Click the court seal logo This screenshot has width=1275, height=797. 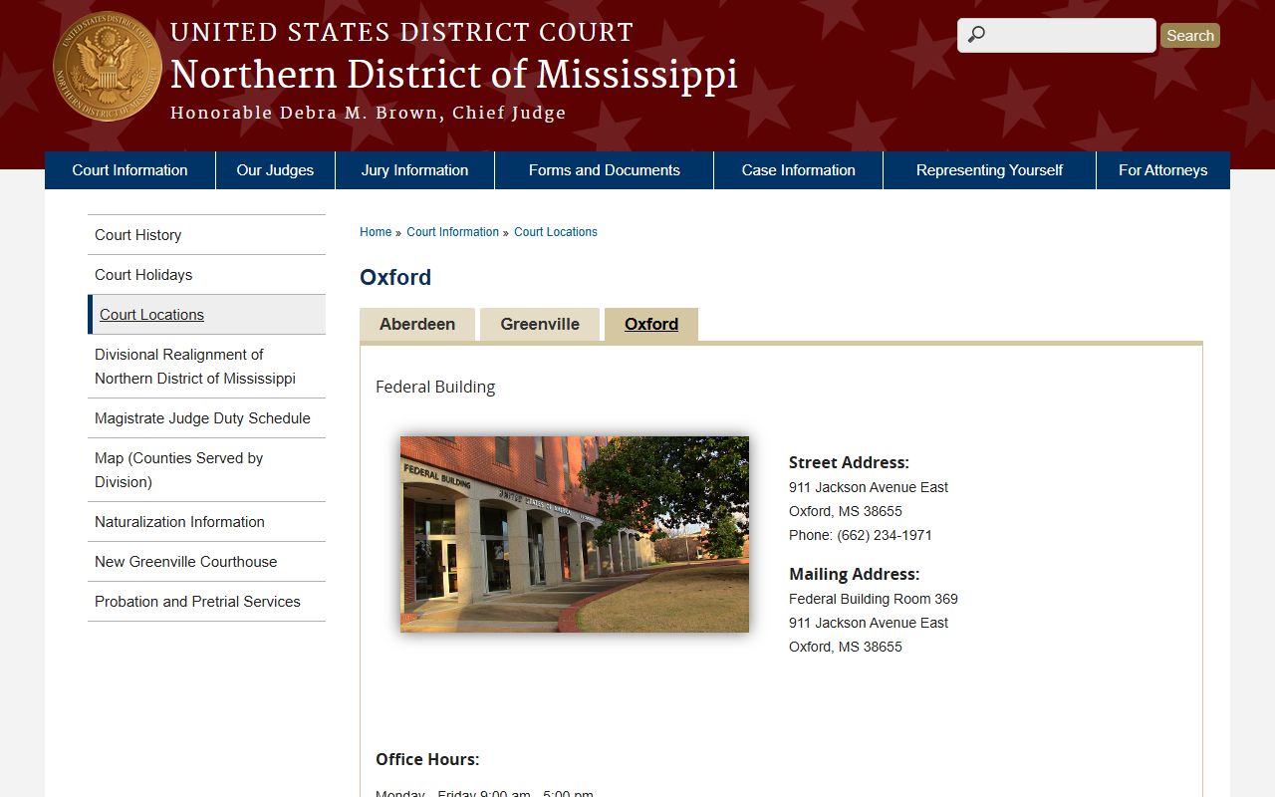[x=108, y=67]
